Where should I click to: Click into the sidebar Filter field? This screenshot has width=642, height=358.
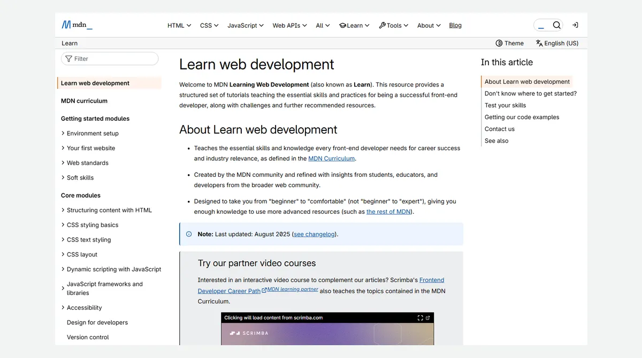click(x=110, y=59)
